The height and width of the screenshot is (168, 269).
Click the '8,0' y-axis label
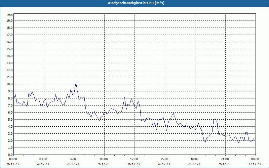pyautogui.click(x=10, y=98)
